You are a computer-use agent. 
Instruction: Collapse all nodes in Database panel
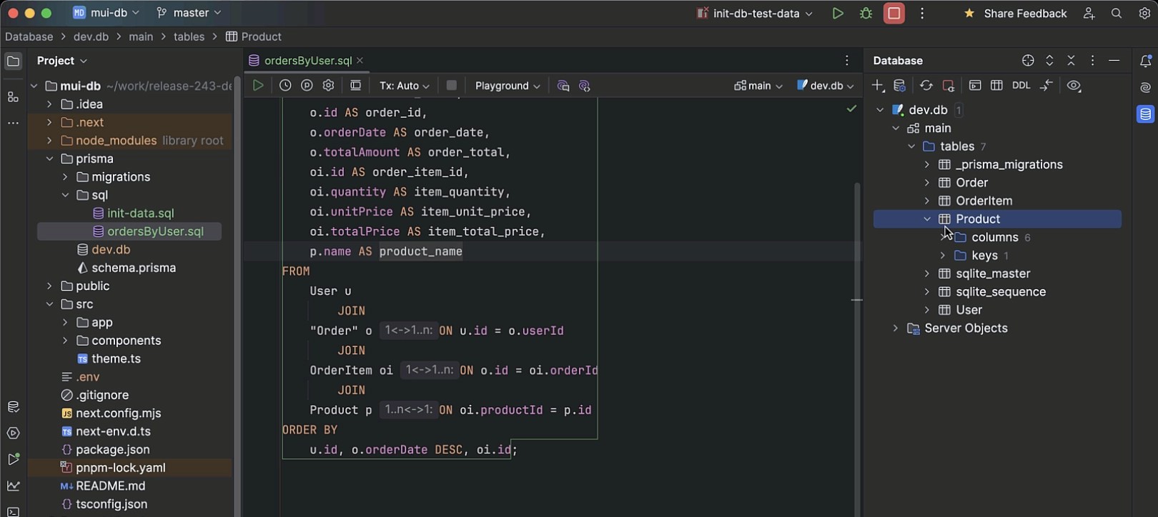(x=1071, y=61)
